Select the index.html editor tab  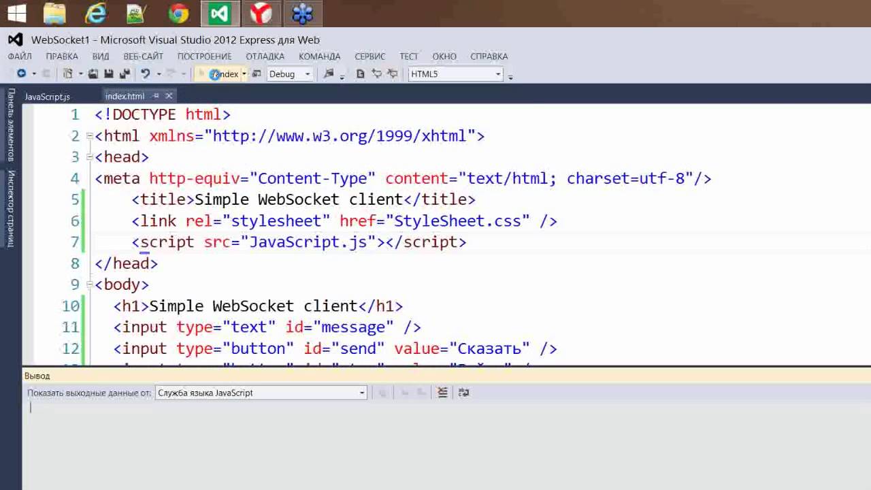pyautogui.click(x=125, y=97)
